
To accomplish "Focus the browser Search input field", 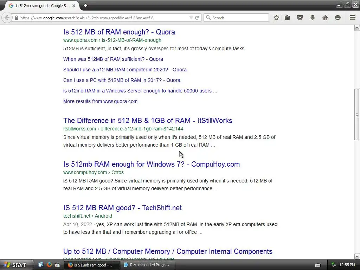I will tap(236, 18).
